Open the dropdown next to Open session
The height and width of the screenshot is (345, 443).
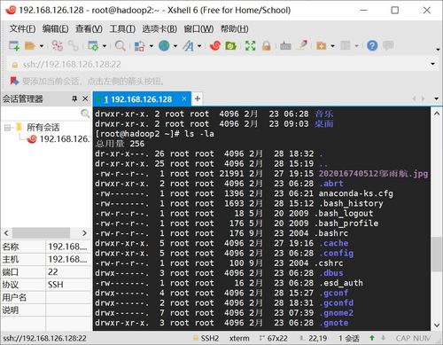point(42,46)
